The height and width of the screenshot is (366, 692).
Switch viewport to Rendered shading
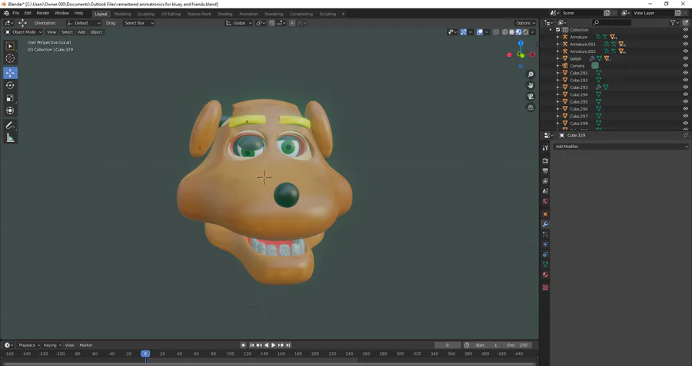click(526, 32)
